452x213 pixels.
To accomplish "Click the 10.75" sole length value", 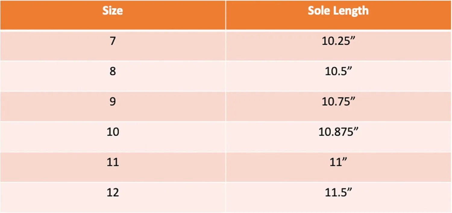I will [339, 102].
